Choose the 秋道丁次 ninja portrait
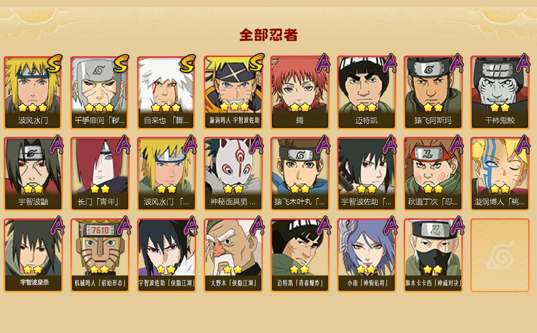537x333 pixels. pyautogui.click(x=433, y=174)
